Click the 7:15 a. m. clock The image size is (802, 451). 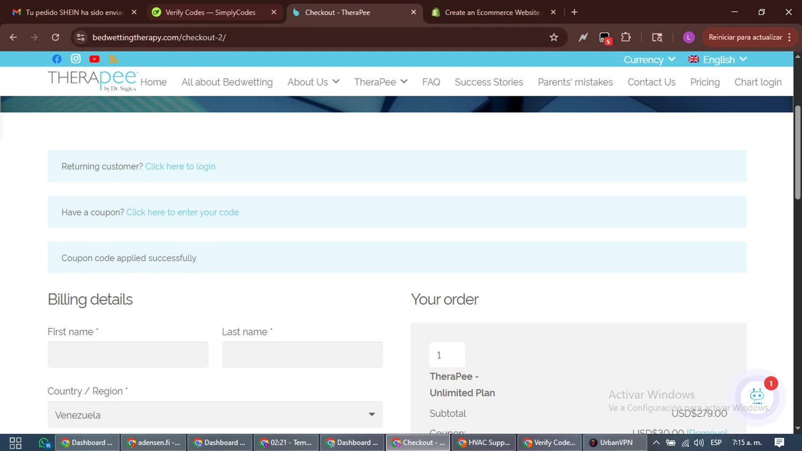pyautogui.click(x=747, y=442)
